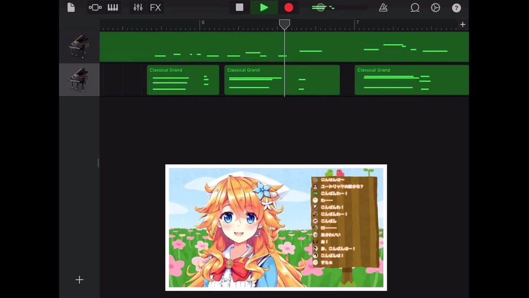This screenshot has height=298, width=529.
Task: Select the middle Classical Grand region under playhead
Action: click(x=282, y=79)
